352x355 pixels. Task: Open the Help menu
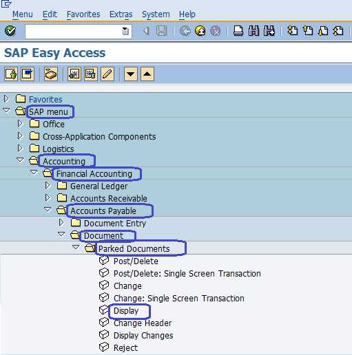coord(187,14)
